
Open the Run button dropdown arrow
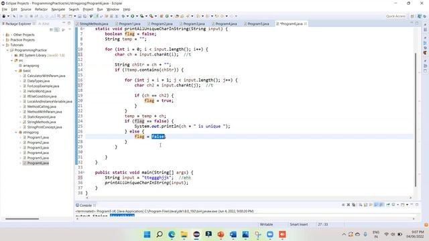point(137,16)
